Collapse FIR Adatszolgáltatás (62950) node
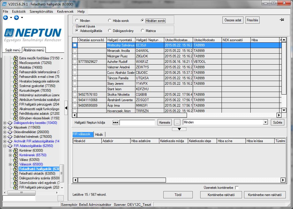Screen dimensions: 293x209 click(5, 146)
